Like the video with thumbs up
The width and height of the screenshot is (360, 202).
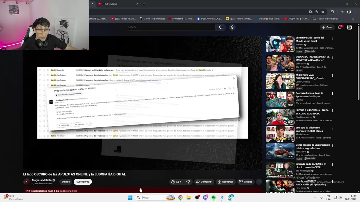(176, 182)
